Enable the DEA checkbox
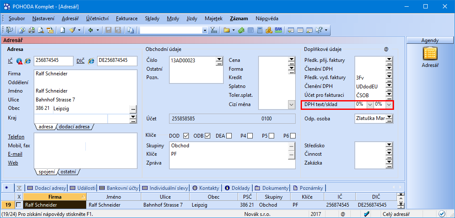This screenshot has height=218, width=455. [229, 136]
